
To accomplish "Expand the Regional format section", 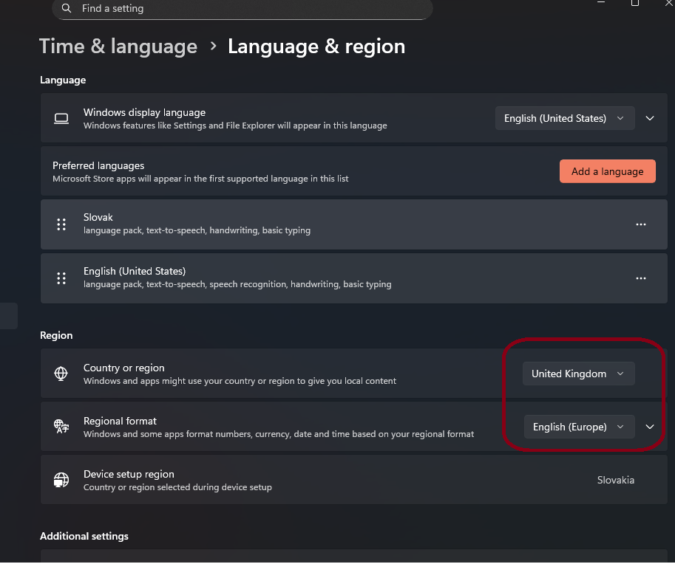I will 650,427.
